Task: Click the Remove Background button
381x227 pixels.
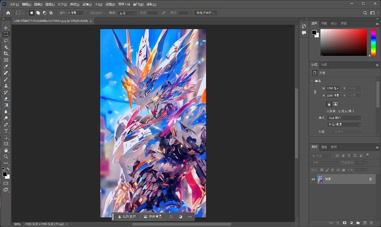Action: [153, 217]
